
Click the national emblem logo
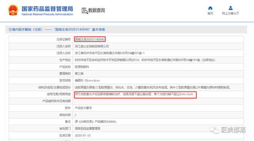coord(13,10)
